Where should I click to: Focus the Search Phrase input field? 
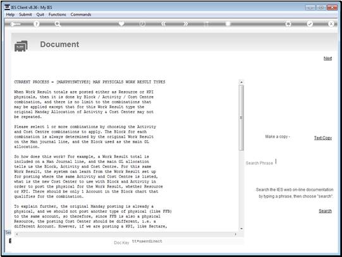point(303,162)
